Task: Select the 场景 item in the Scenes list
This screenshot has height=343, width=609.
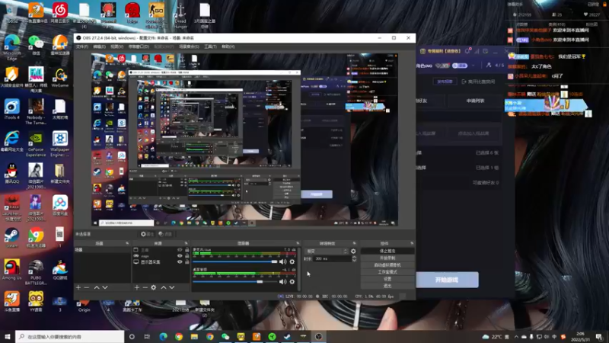Action: pos(102,250)
